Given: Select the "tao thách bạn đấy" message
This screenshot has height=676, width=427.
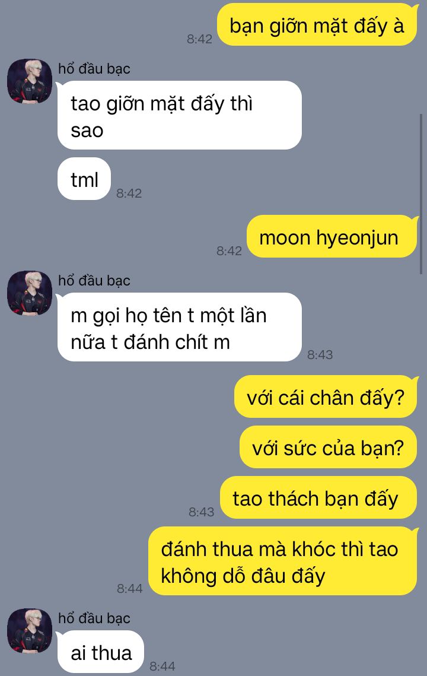Looking at the screenshot, I should pos(319,497).
